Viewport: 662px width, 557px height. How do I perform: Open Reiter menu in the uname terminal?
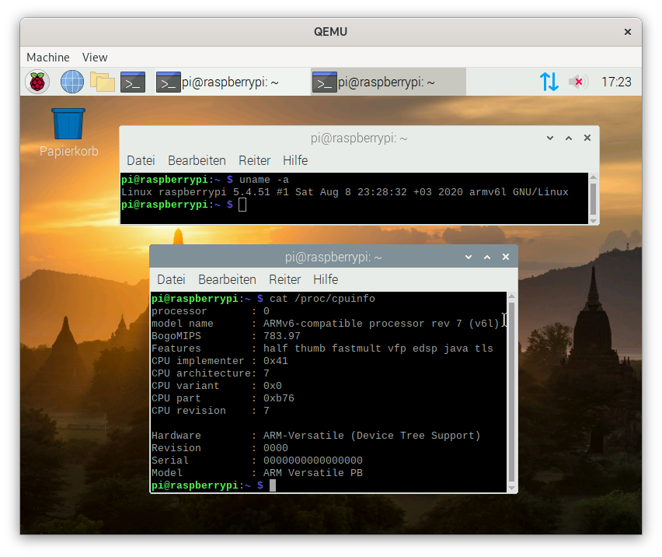255,160
